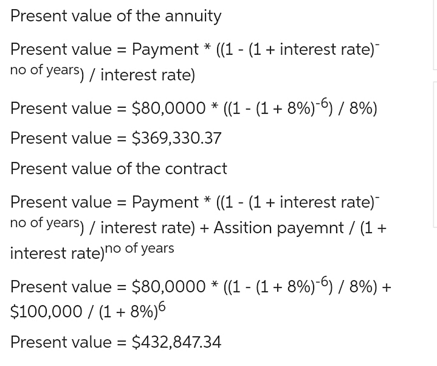Click the "Present value of the annuity" heading
Image resolution: width=437 pixels, height=366 pixels.
click(x=116, y=16)
